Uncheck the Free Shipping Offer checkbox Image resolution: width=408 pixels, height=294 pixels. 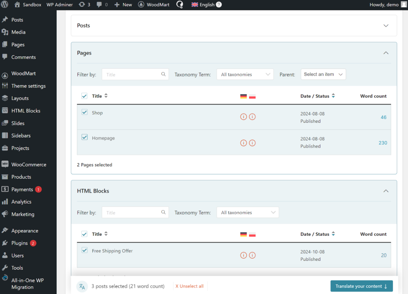[84, 250]
